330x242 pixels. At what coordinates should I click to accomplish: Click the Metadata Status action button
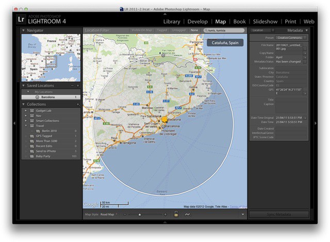point(305,61)
